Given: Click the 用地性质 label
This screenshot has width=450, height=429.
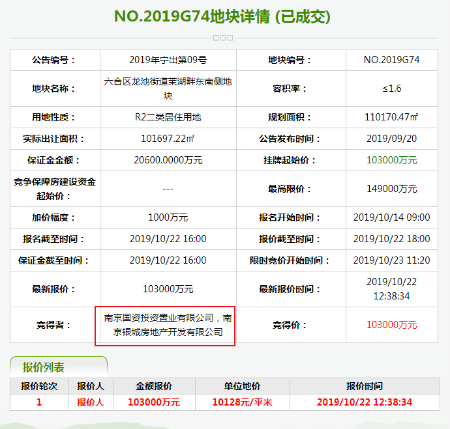Looking at the screenshot, I should (53, 117).
